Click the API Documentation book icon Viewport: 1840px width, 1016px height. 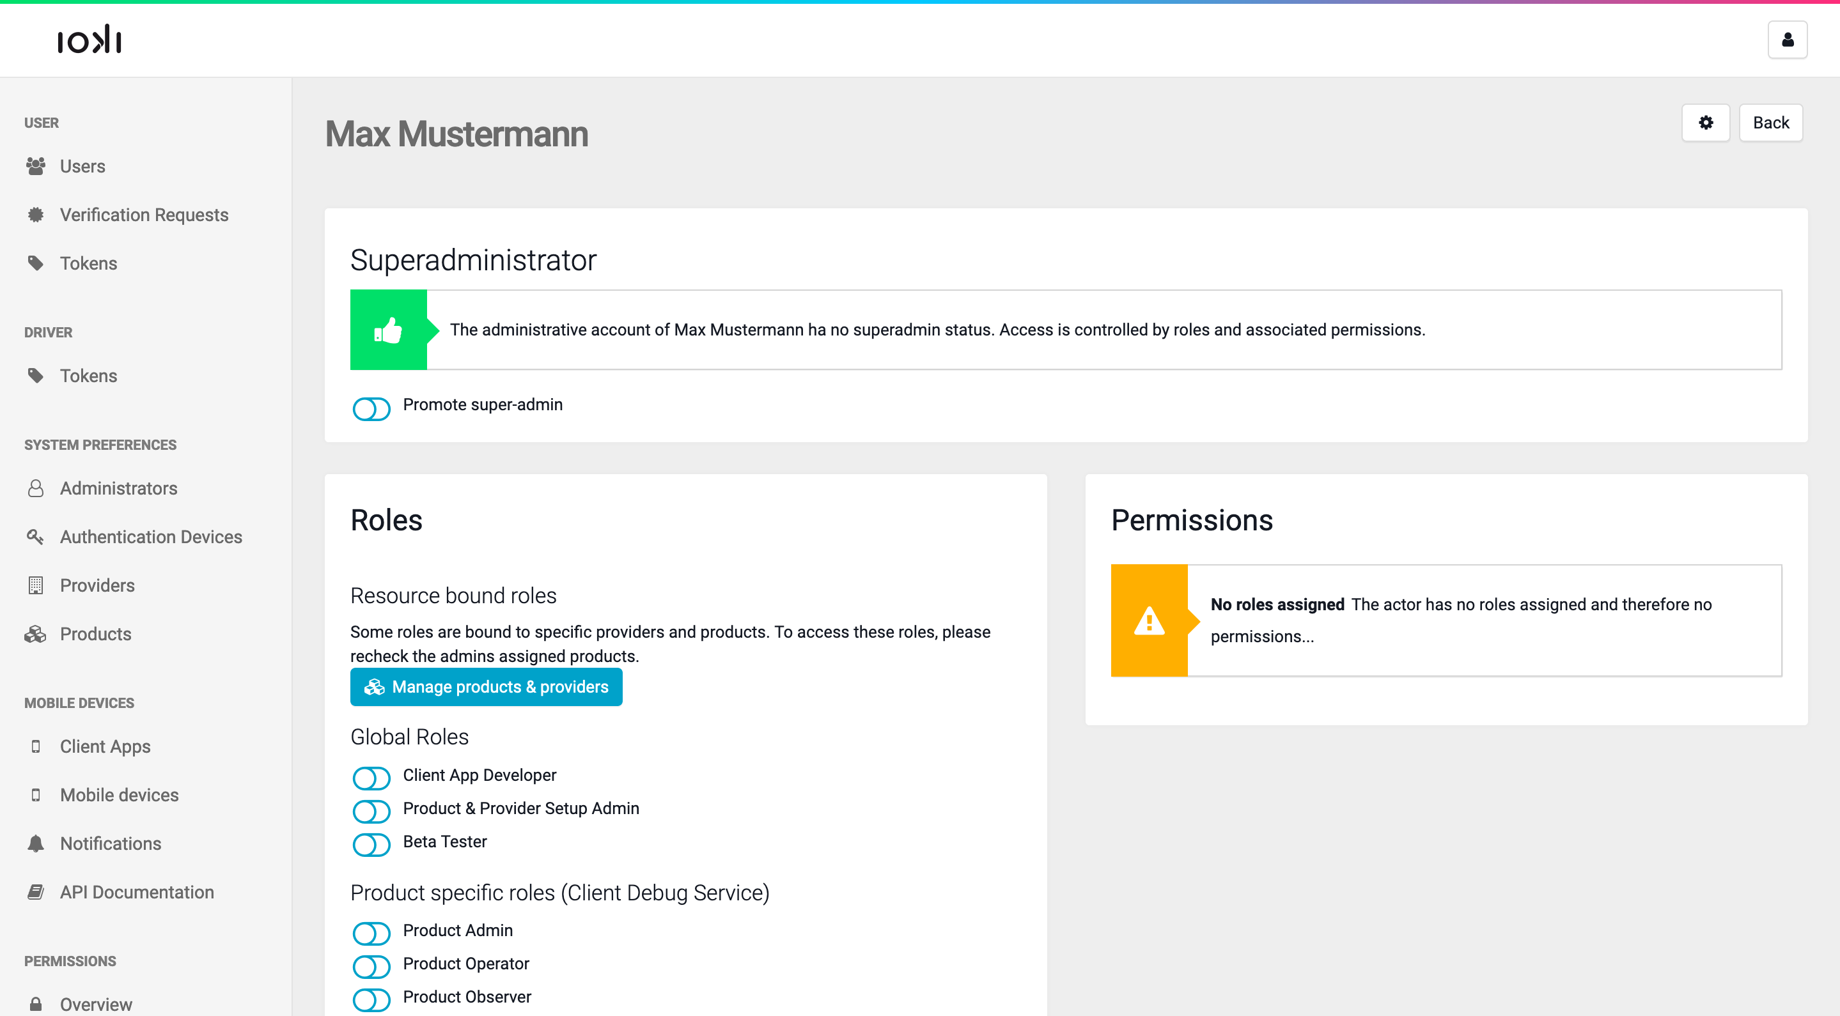coord(36,893)
